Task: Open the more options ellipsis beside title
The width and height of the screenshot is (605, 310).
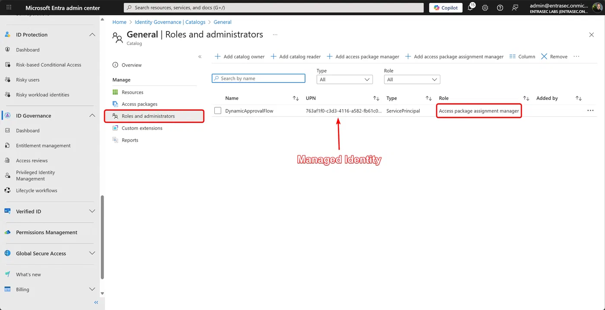Action: [275, 35]
